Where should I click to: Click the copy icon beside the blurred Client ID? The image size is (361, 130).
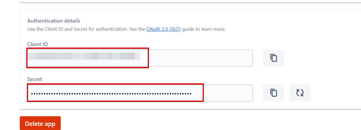[x=273, y=58]
